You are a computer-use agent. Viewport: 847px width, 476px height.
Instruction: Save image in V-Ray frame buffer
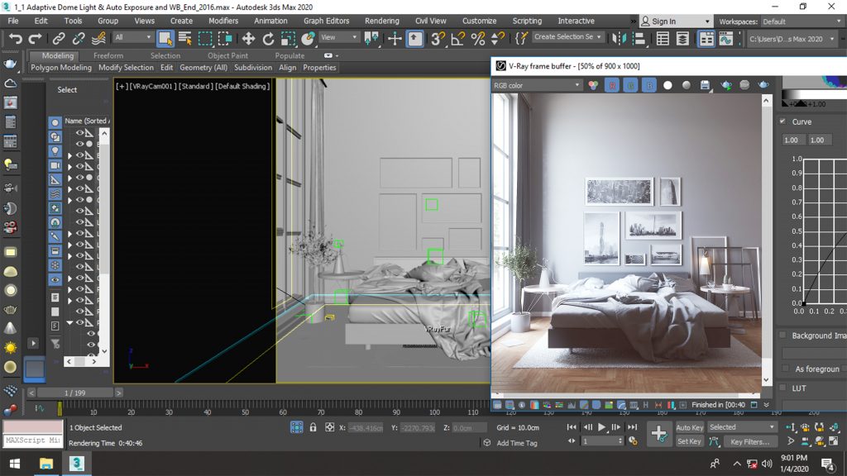click(705, 85)
